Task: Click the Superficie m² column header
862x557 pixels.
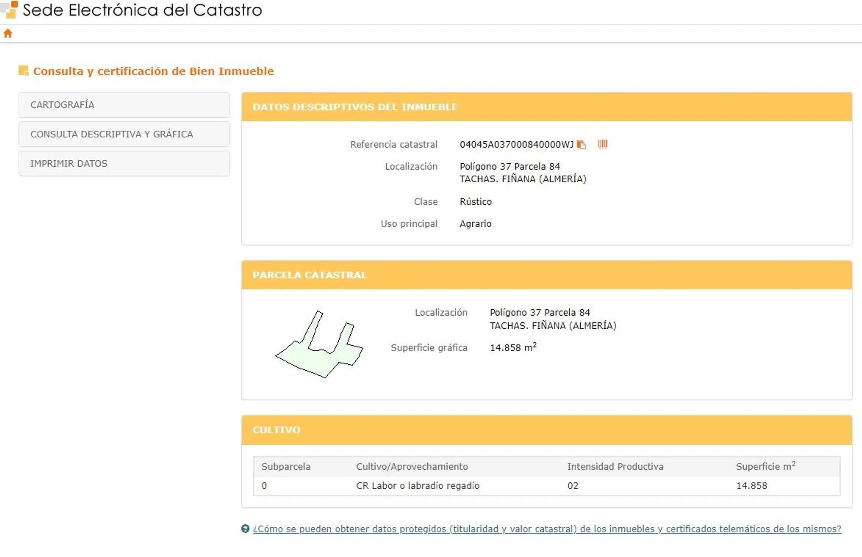Action: tap(765, 466)
